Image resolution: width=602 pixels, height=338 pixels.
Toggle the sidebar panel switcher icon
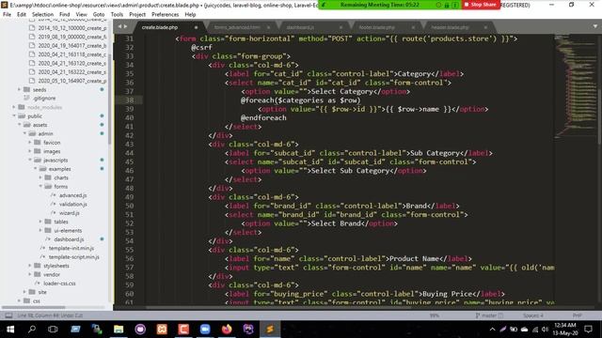point(8,315)
